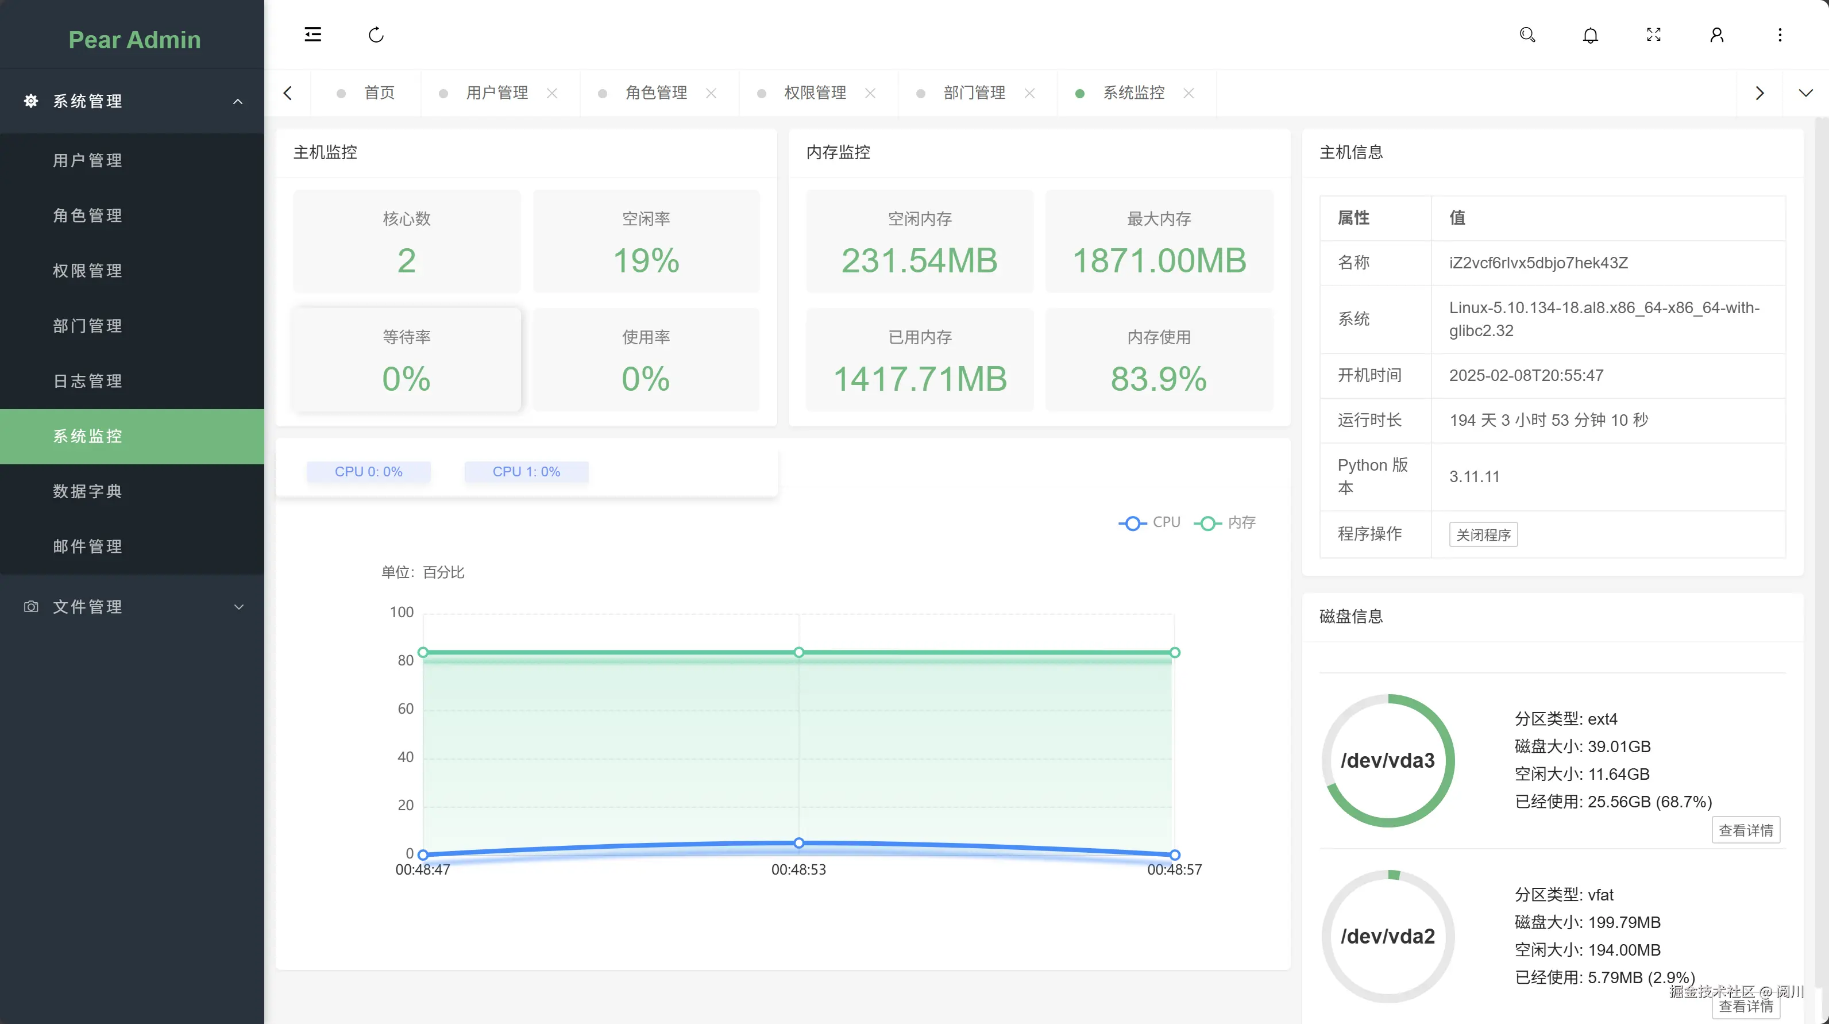Screen dimensions: 1829x1024
Task: Click the refresh icon in the top bar
Action: [x=376, y=35]
